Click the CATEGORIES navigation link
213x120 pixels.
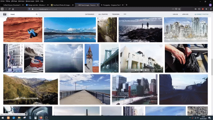pos(90,14)
